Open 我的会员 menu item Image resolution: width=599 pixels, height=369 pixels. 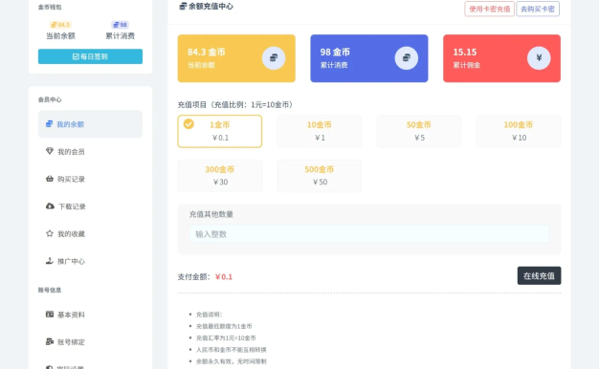(90, 151)
